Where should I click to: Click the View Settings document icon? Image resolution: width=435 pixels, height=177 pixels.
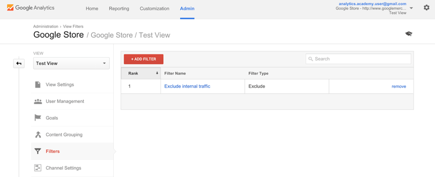click(38, 85)
